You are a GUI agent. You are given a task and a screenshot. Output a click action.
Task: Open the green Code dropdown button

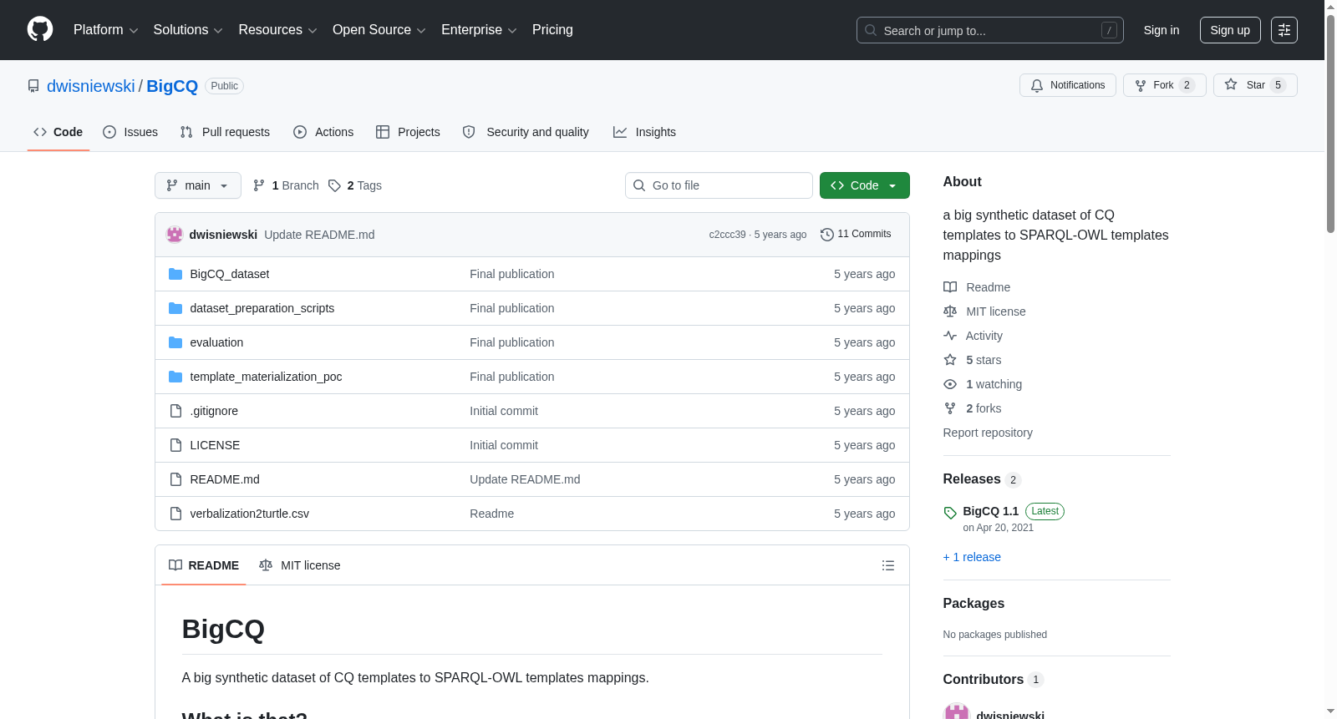pyautogui.click(x=865, y=185)
